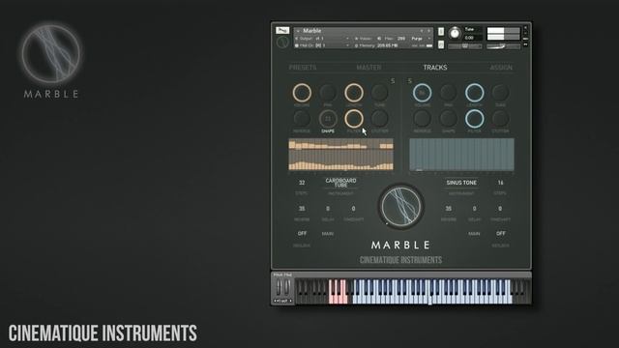Select the orange track SHAPE knob
The width and height of the screenshot is (619, 348).
point(328,118)
